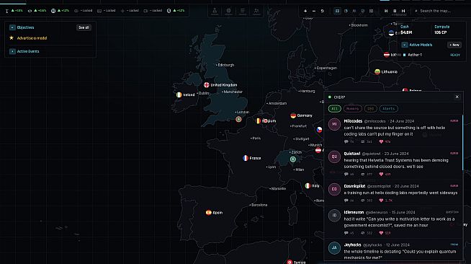Image resolution: width=471 pixels, height=264 pixels.
Task: Collapse the Objectives section
Action: pos(12,27)
